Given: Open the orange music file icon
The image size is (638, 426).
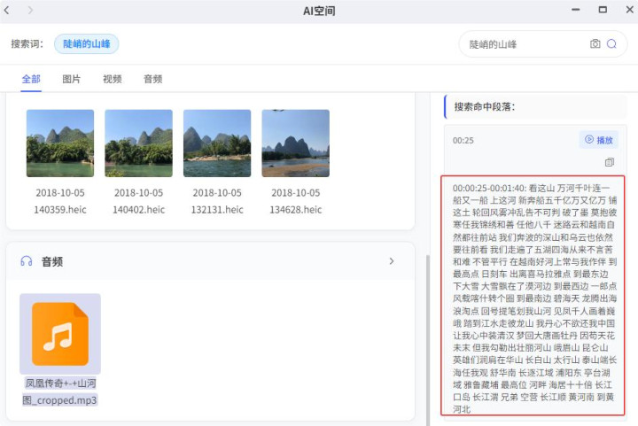Looking at the screenshot, I should pos(59,334).
